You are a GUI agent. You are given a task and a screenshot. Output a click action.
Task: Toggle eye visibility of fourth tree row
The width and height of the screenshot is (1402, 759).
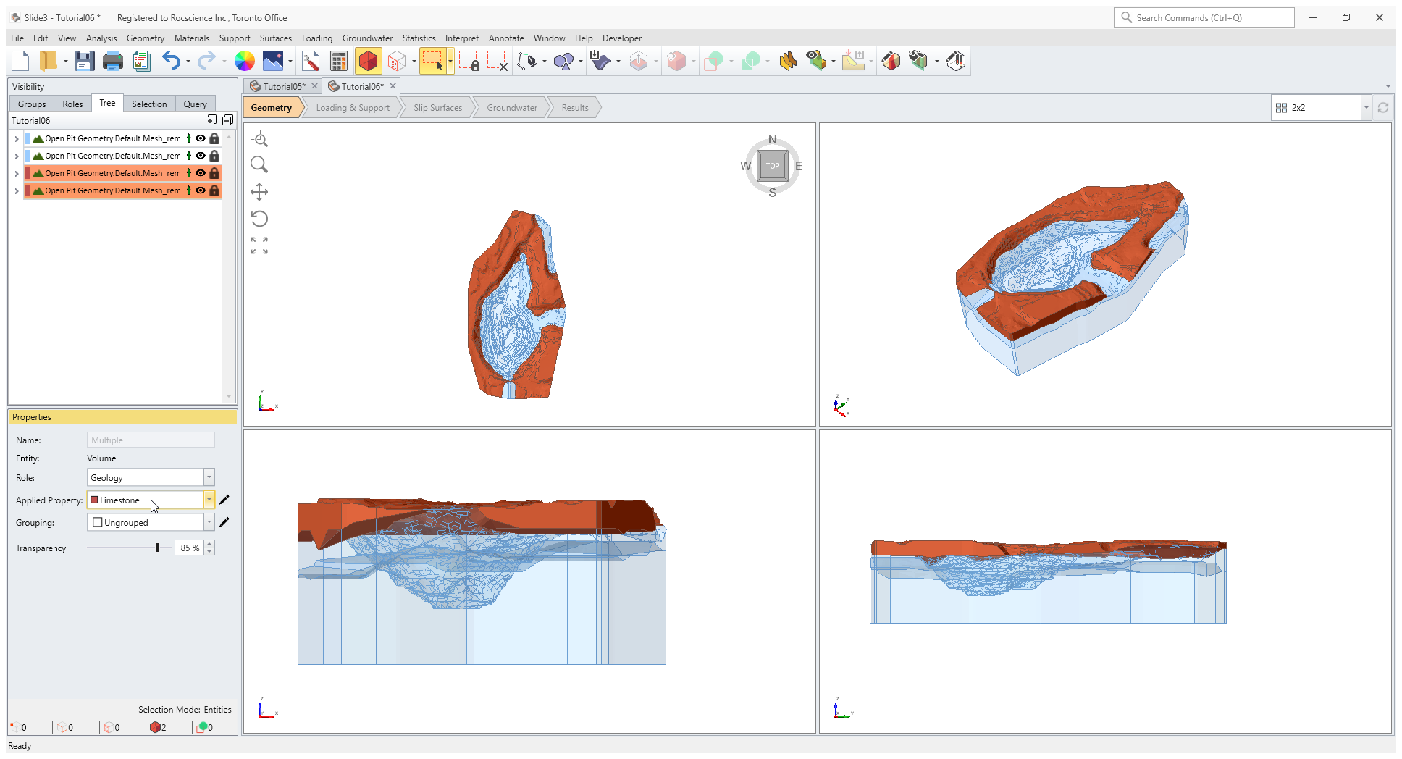point(201,190)
